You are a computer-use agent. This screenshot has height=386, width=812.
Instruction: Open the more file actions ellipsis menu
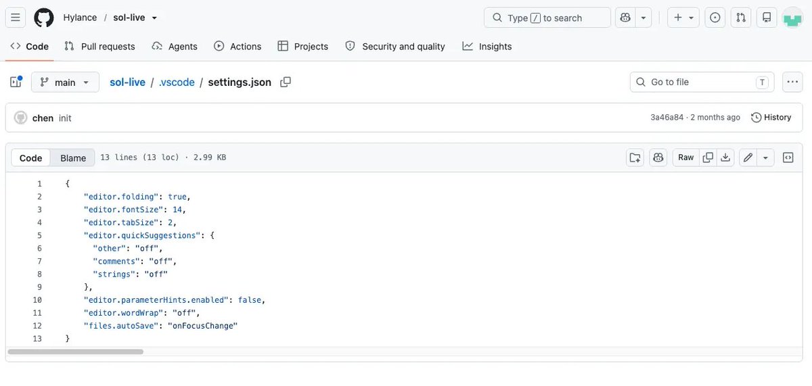(x=792, y=82)
